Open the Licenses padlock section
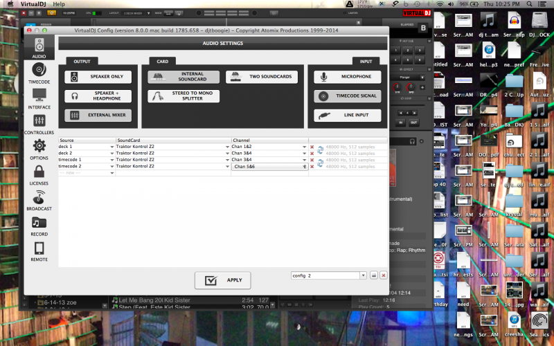The height and width of the screenshot is (346, 554). point(39,175)
